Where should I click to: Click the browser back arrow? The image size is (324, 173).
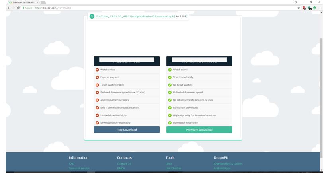click(x=9, y=8)
